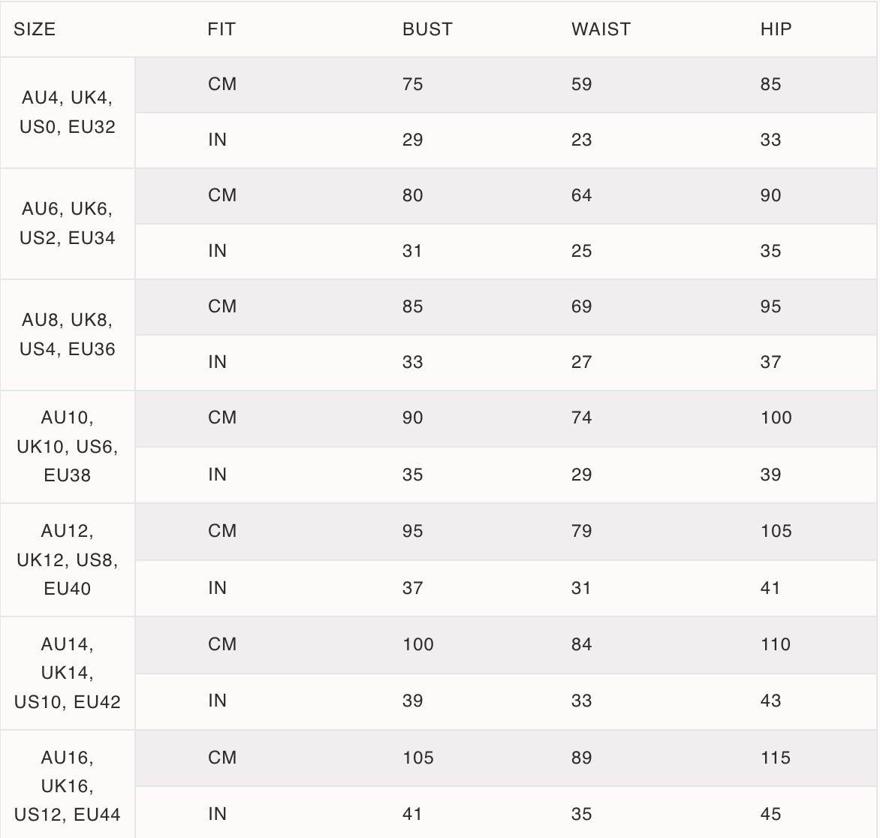Choose the AU12, UK12, US8, EU40 size cell
The image size is (880, 838).
tap(68, 560)
